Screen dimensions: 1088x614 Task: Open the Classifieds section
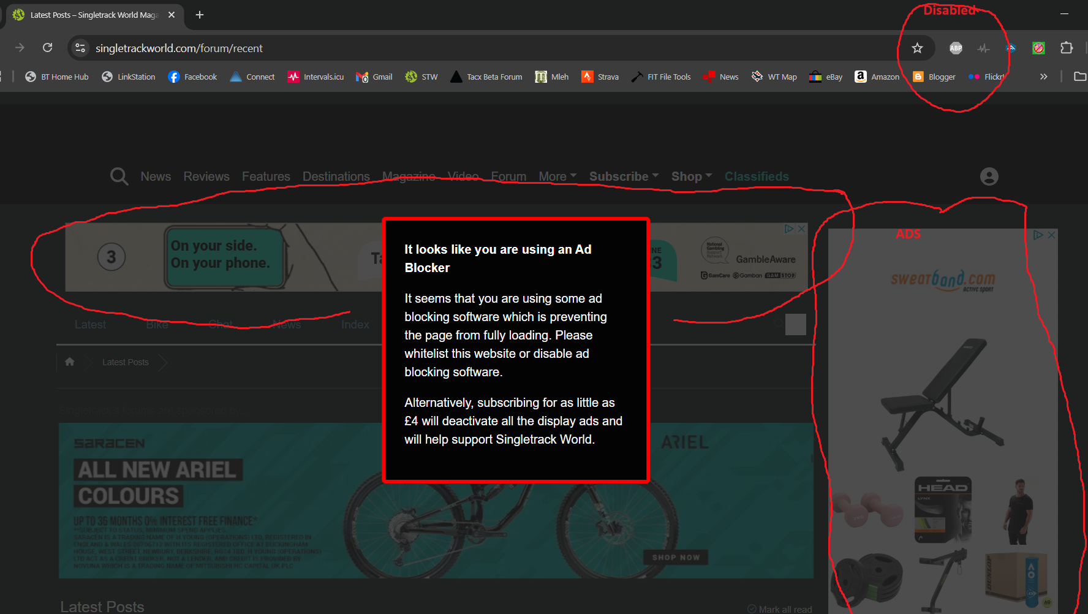tap(757, 176)
